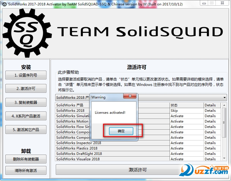The height and width of the screenshot is (181, 231).
Task: Click the product list scrollbar thumb
Action: tap(224, 123)
